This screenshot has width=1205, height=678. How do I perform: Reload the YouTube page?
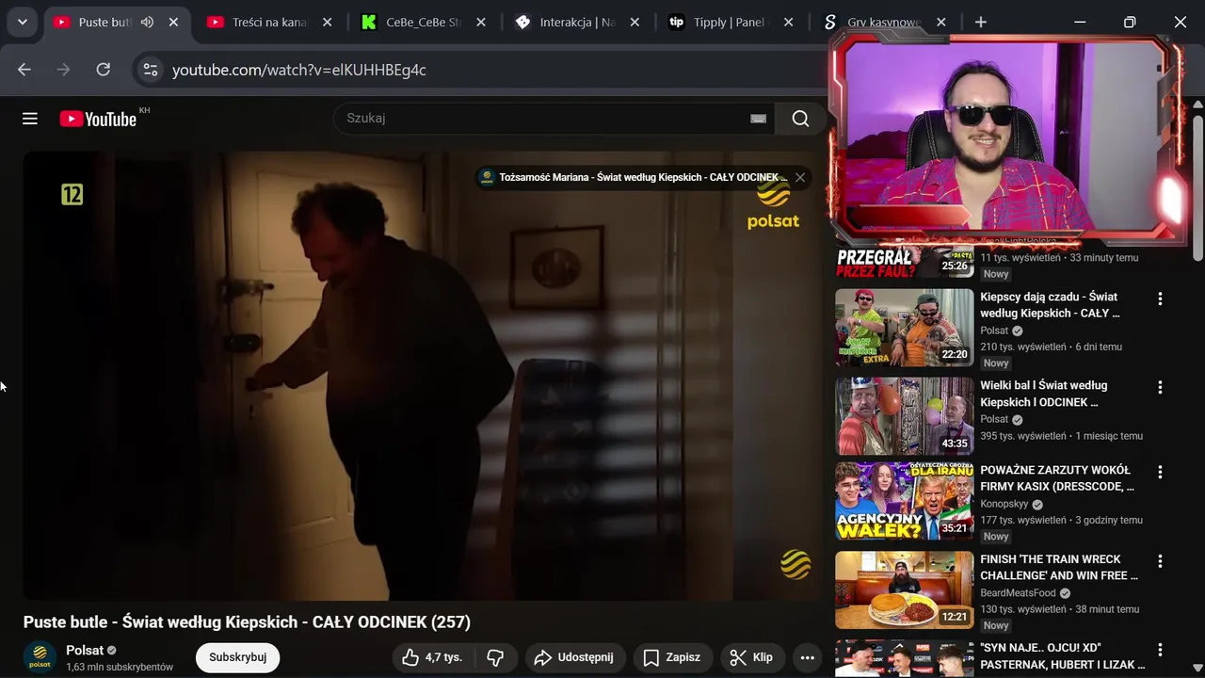coord(104,69)
